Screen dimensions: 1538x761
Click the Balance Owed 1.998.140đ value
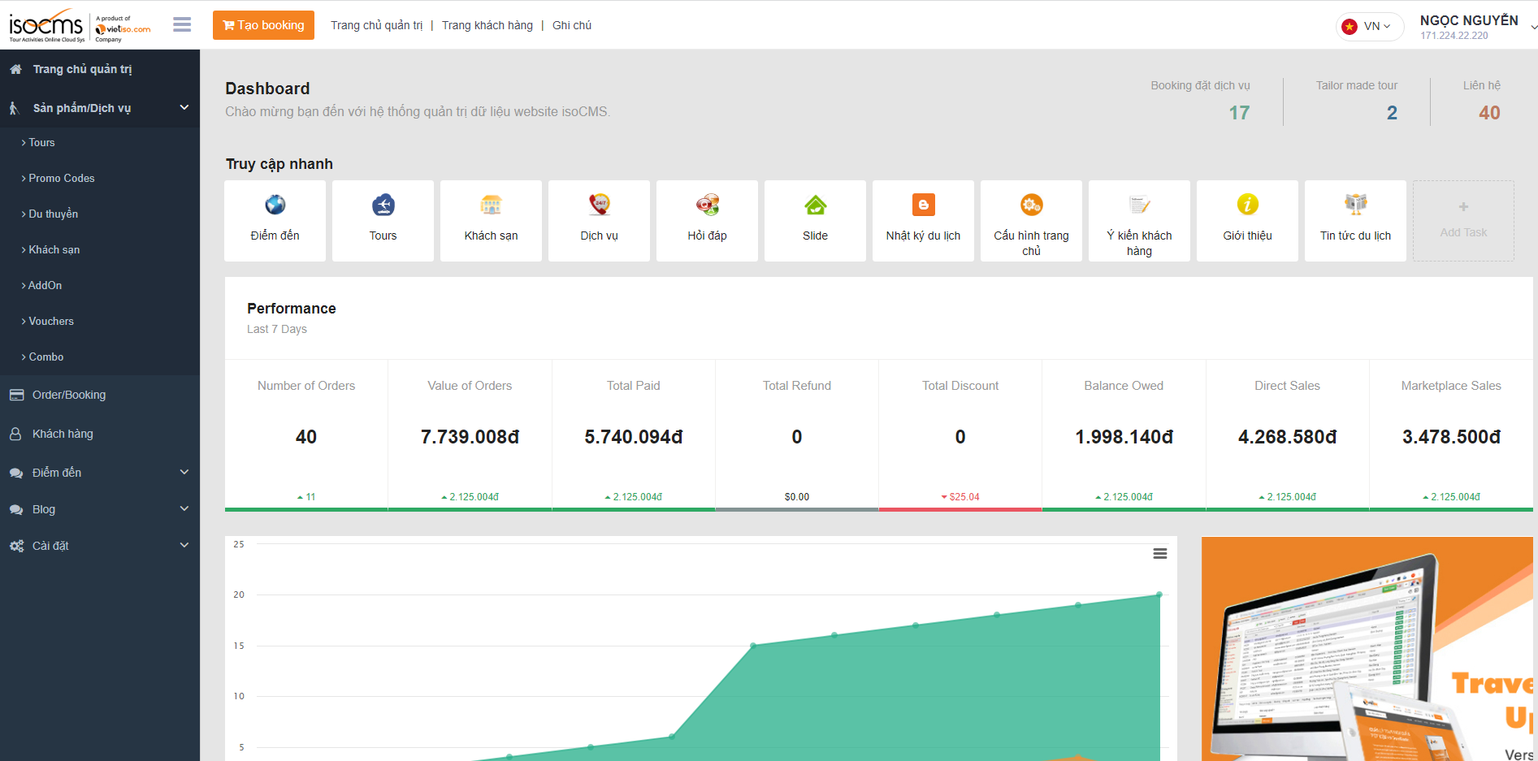click(x=1124, y=437)
